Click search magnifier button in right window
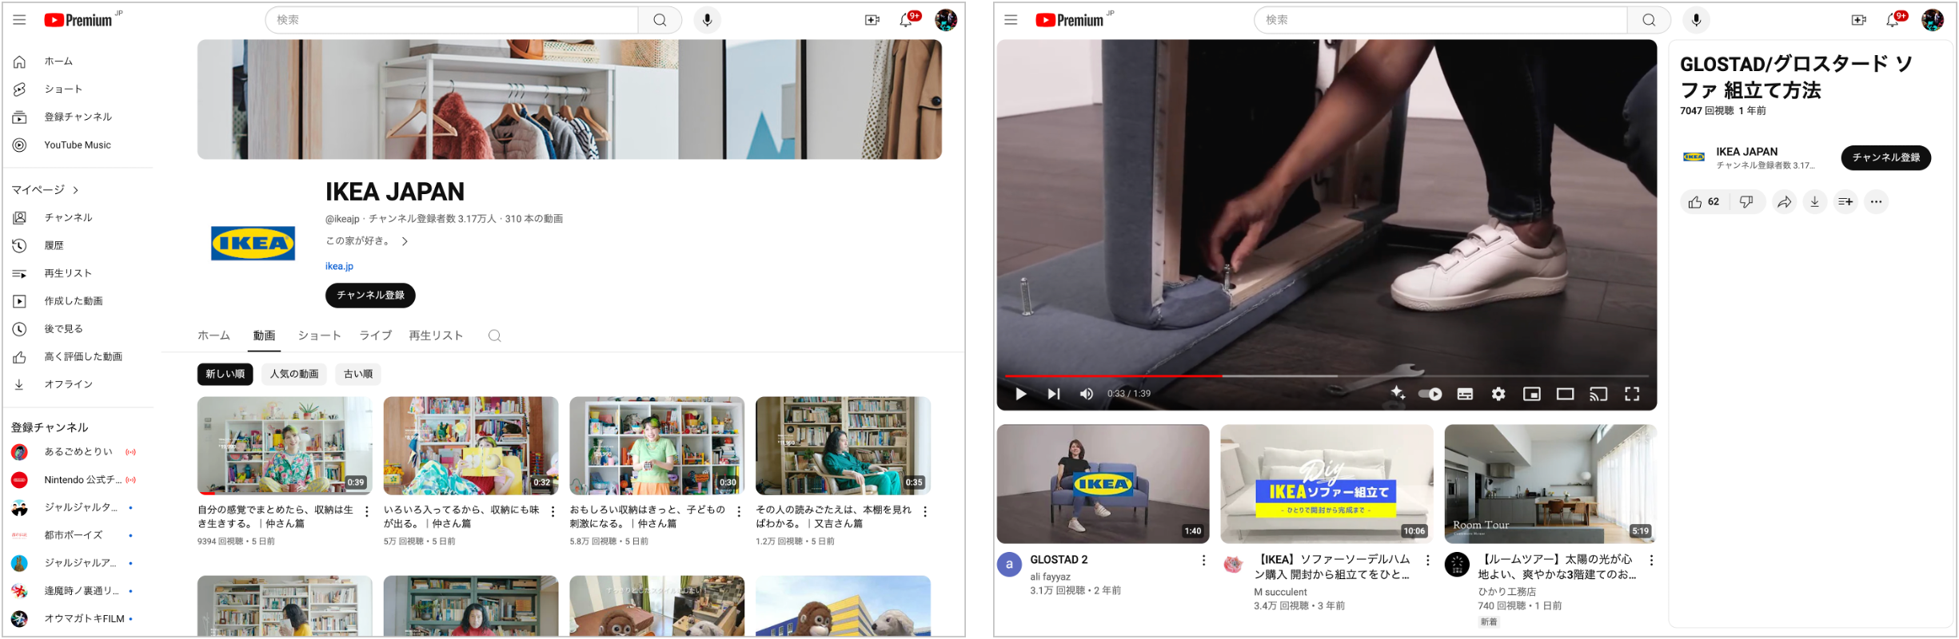 1649,20
